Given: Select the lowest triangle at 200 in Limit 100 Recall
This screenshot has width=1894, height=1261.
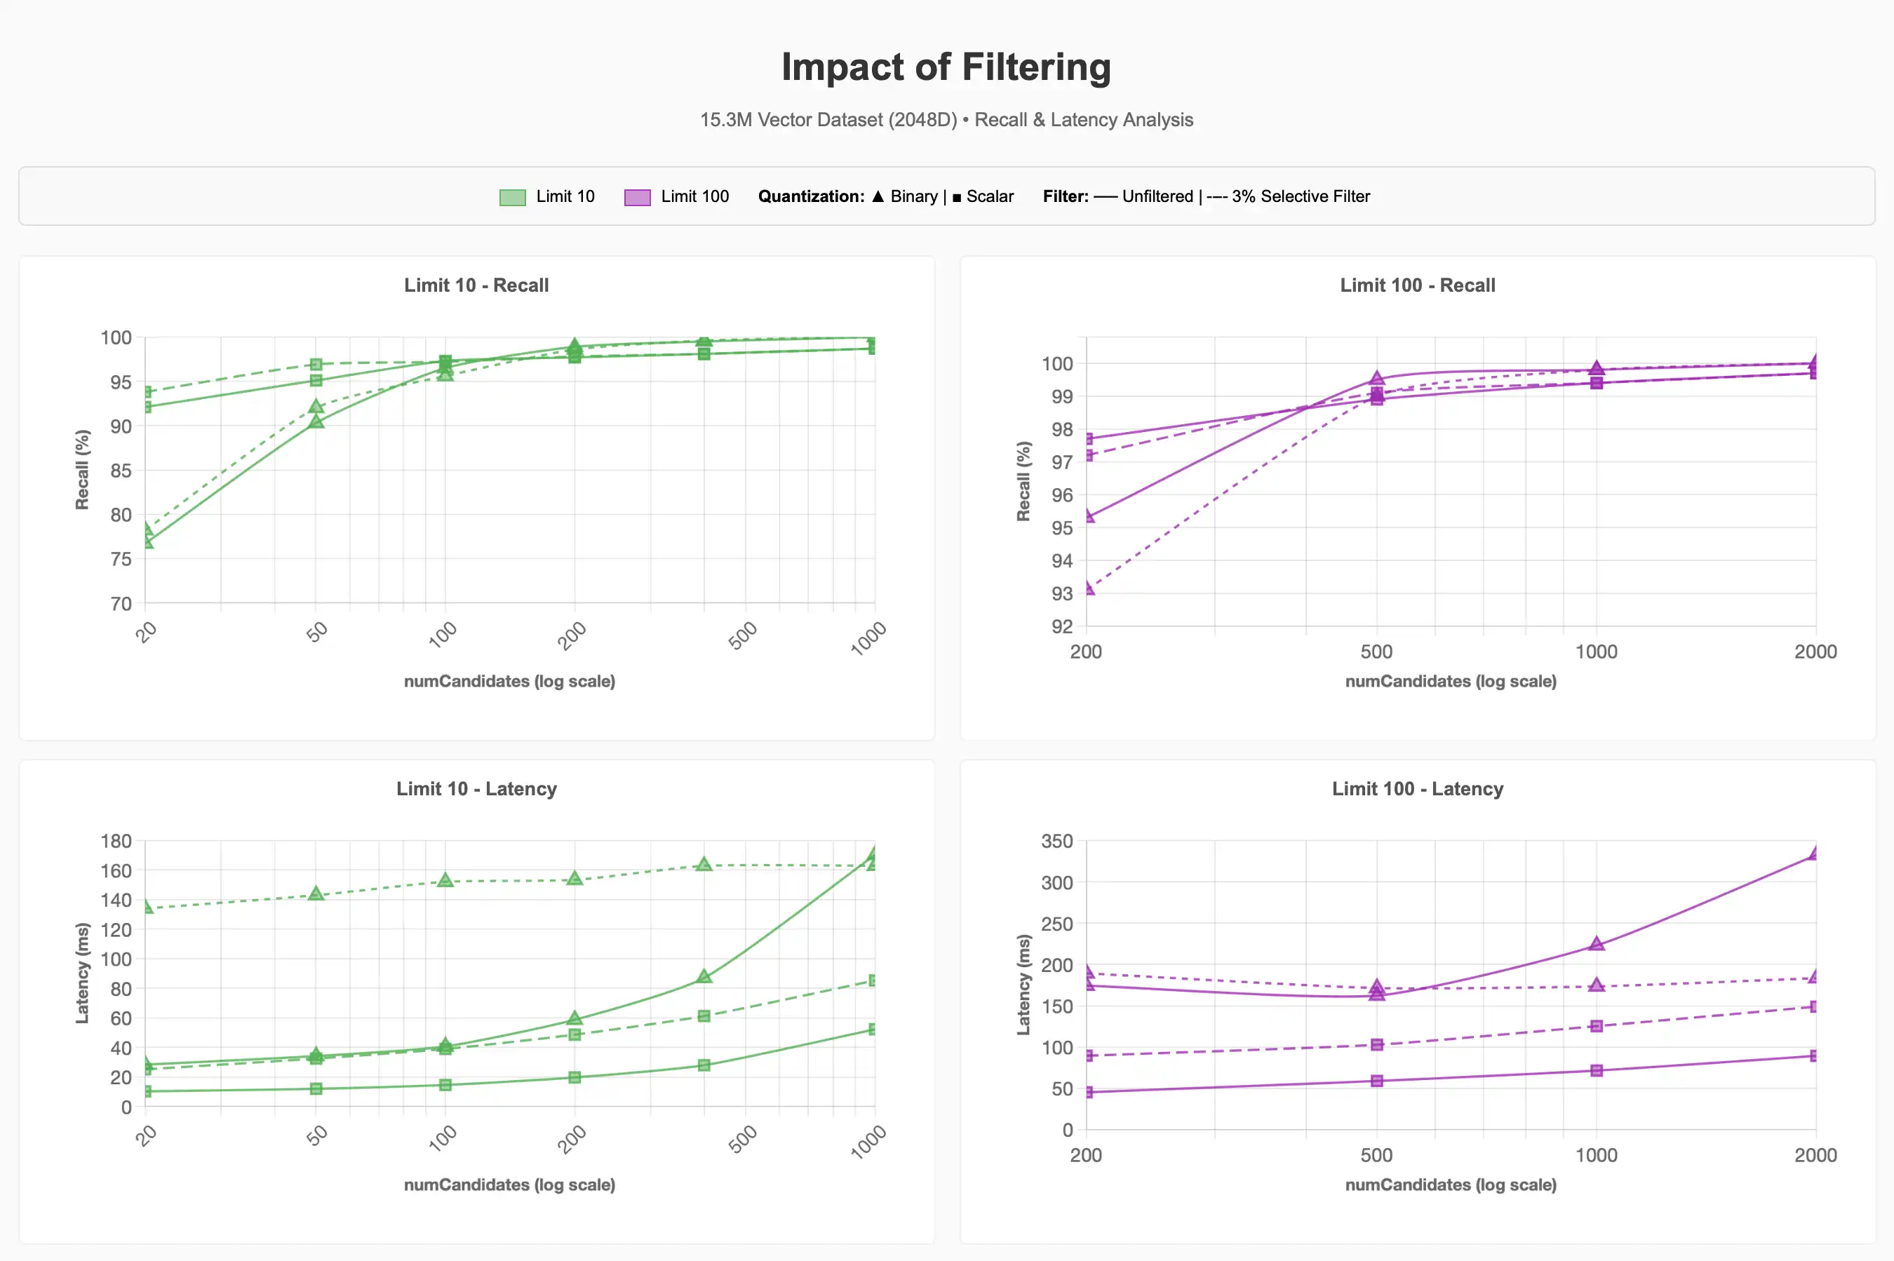Looking at the screenshot, I should click(1088, 588).
